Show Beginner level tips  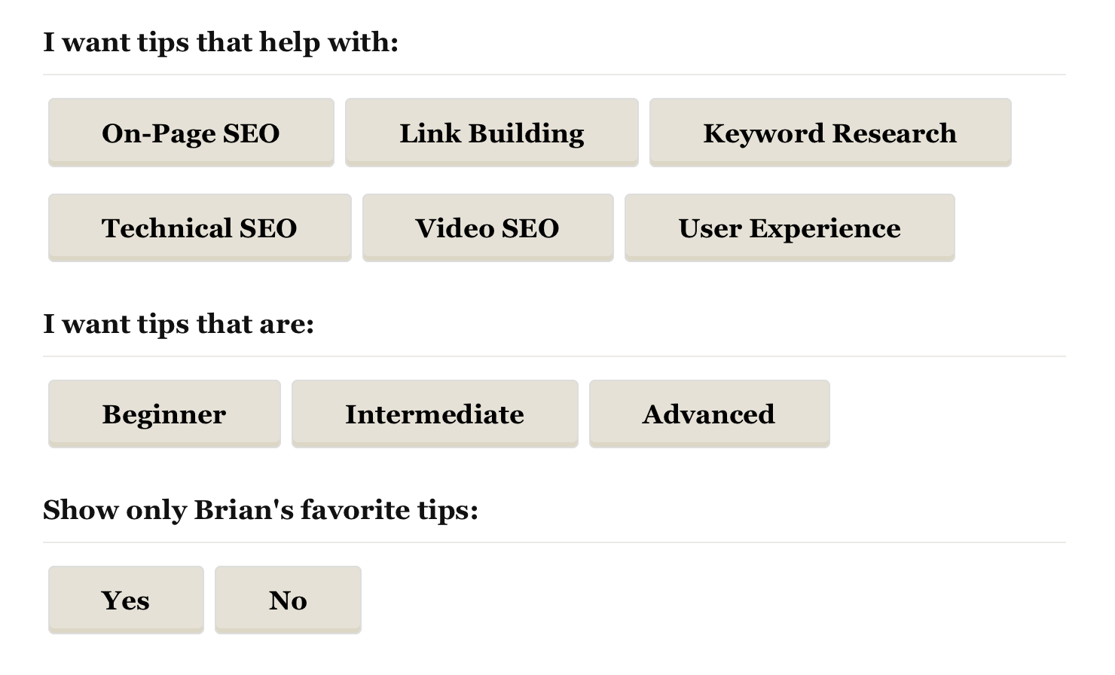164,414
